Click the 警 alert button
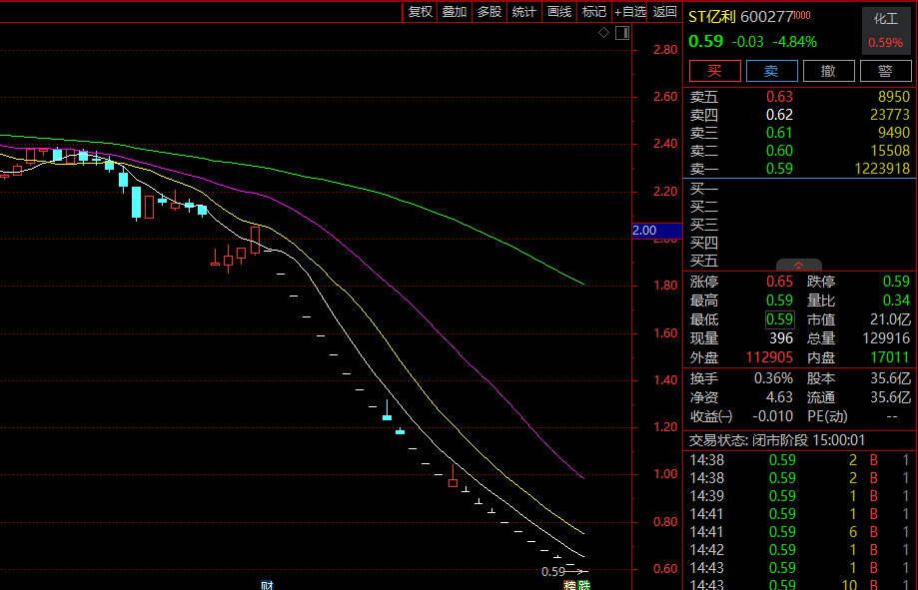 tap(885, 71)
